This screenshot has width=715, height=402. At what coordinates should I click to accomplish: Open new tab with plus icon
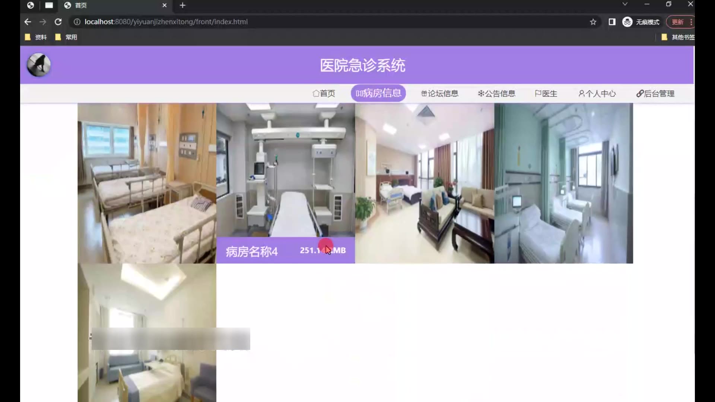click(x=182, y=5)
